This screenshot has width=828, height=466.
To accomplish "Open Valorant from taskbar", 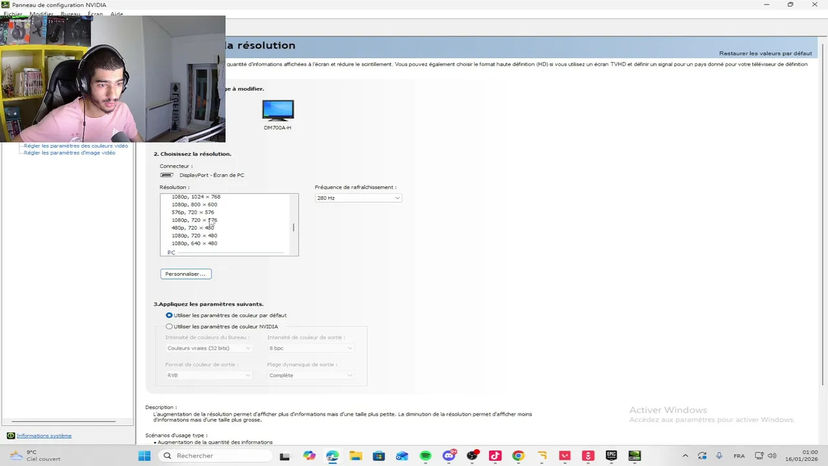I will (565, 456).
